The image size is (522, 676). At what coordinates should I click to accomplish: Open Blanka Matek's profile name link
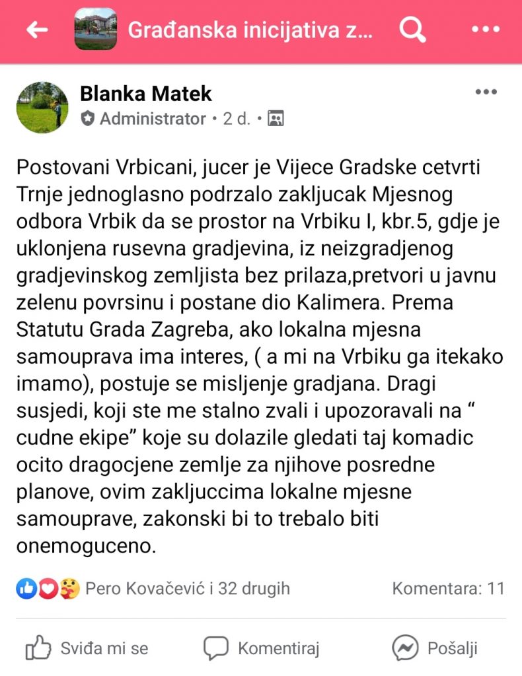pos(146,94)
